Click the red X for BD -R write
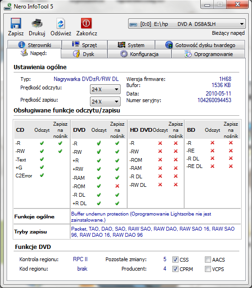252x288 pixels. click(231, 143)
